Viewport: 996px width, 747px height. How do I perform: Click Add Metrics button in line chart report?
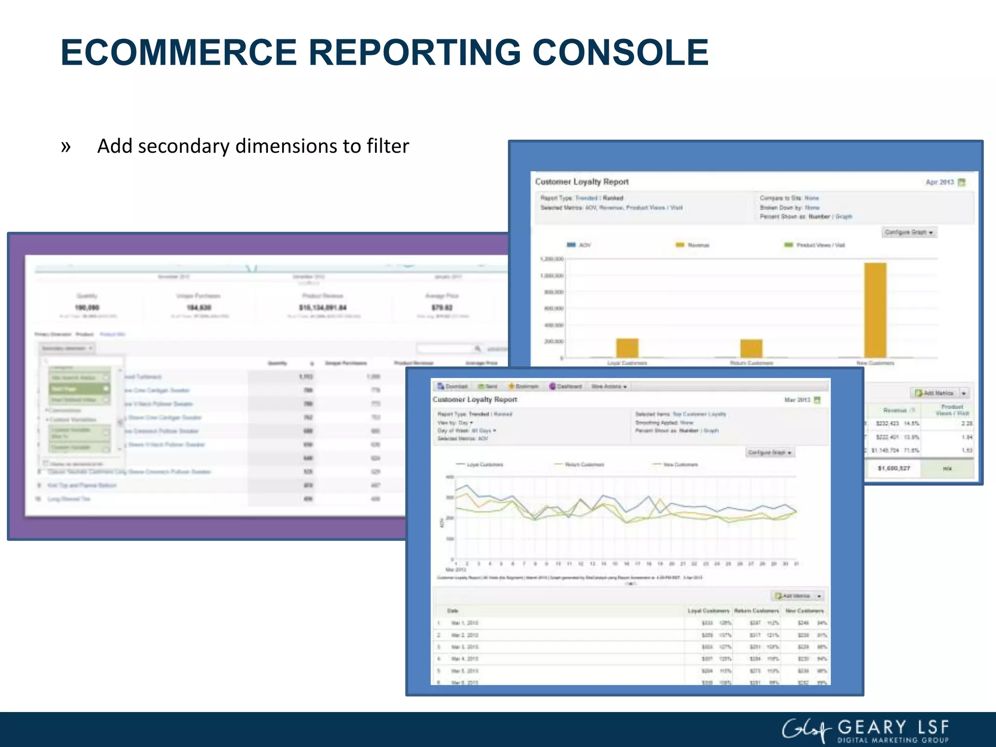point(792,596)
